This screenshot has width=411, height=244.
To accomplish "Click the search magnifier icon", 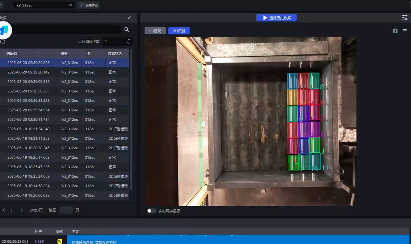I will click(127, 30).
